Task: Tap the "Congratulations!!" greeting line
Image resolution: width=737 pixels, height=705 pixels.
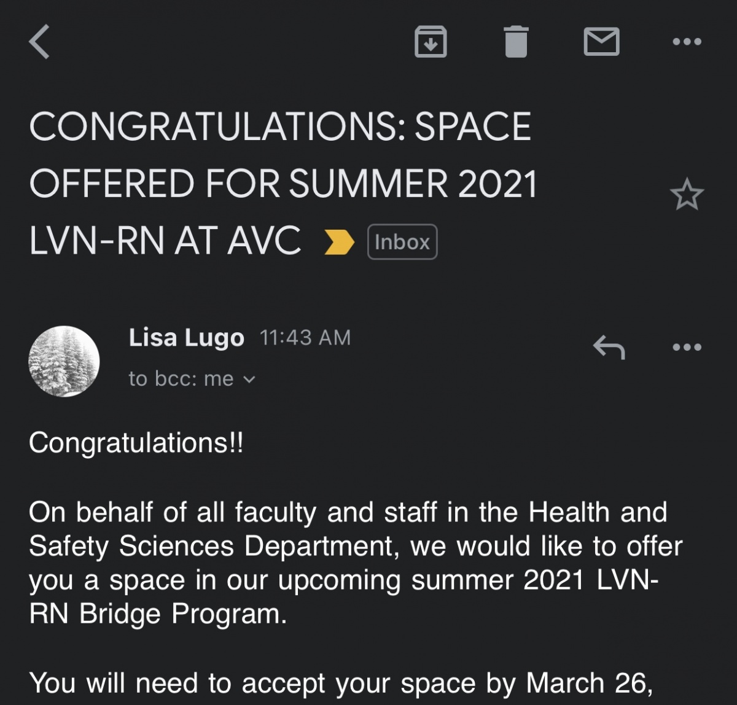Action: click(136, 443)
